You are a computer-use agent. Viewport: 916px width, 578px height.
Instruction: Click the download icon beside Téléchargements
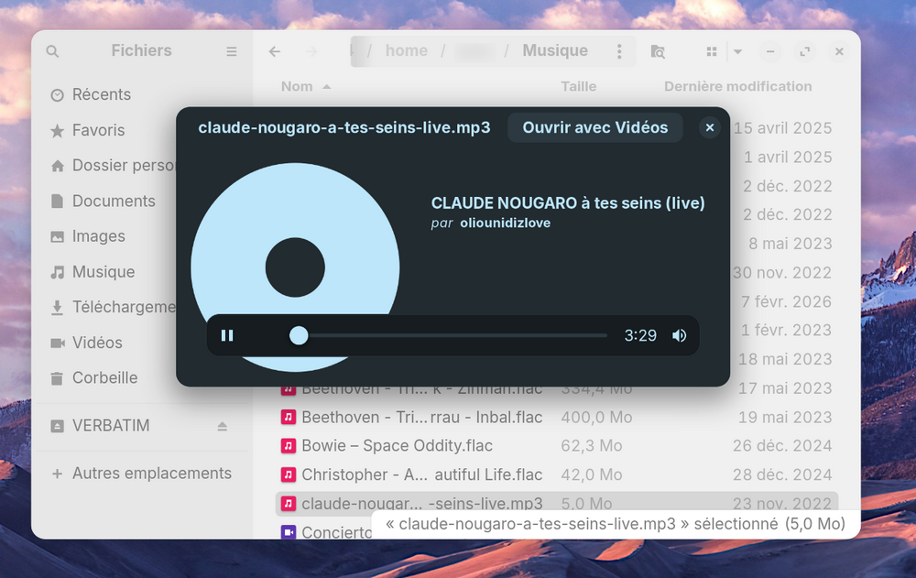coord(57,308)
